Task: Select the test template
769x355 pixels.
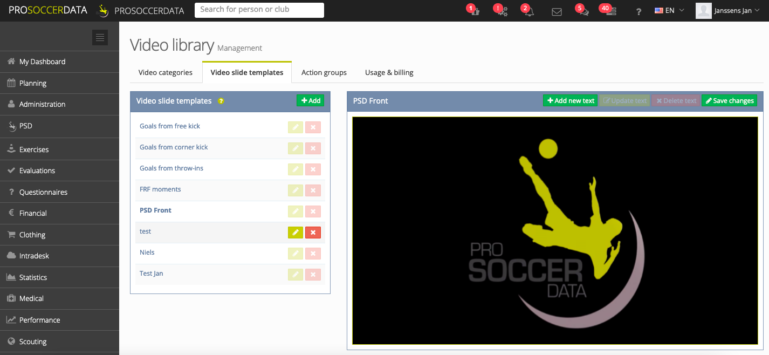Action: 146,231
